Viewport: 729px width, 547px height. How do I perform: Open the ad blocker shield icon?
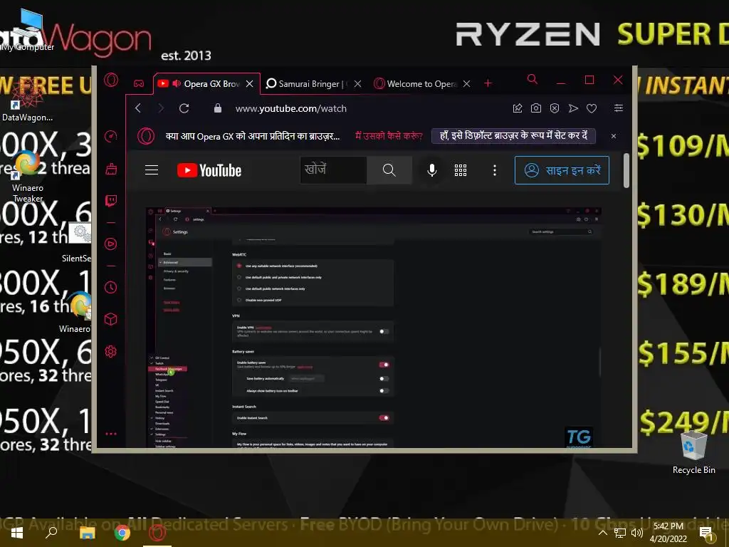[x=554, y=108]
